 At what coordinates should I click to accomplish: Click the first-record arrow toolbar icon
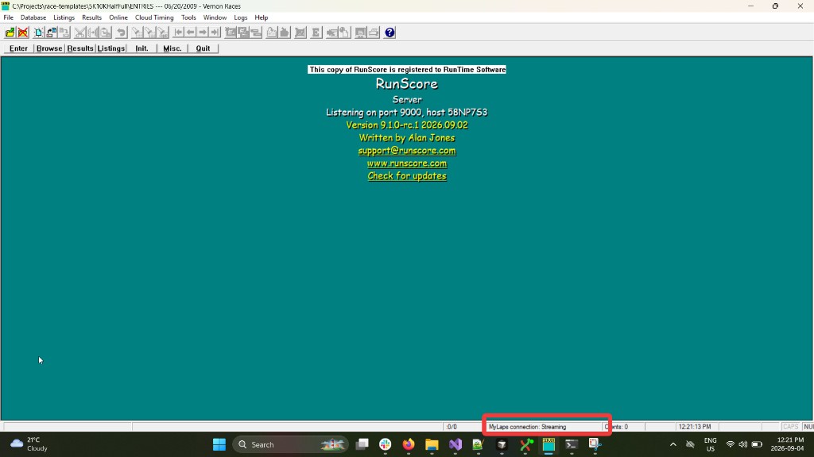coord(178,33)
